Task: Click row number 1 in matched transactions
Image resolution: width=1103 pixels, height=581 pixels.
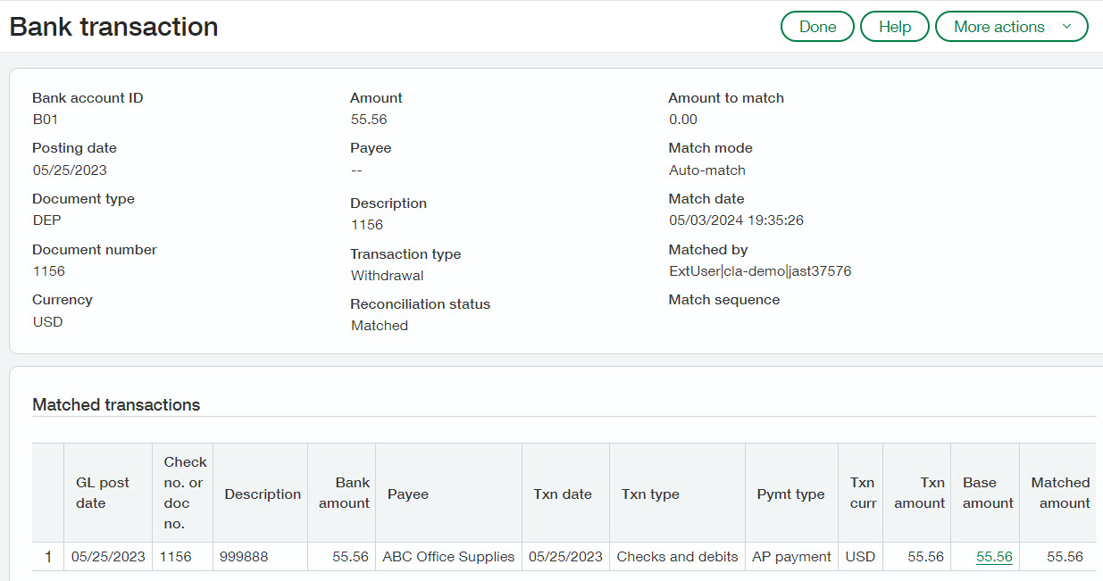Action: click(48, 557)
